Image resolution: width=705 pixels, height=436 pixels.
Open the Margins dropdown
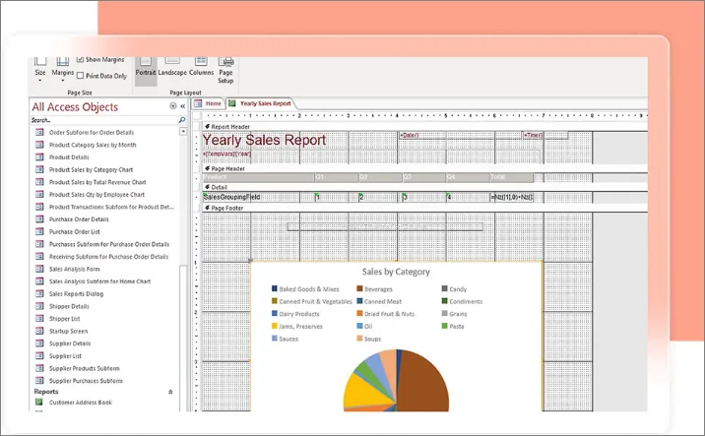pyautogui.click(x=62, y=71)
